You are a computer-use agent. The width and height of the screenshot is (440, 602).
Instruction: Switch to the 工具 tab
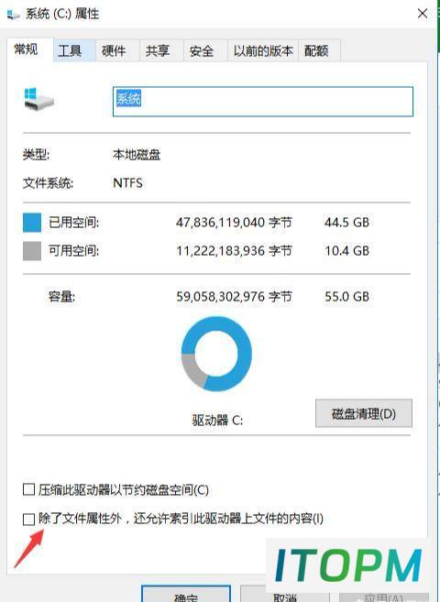coord(74,50)
